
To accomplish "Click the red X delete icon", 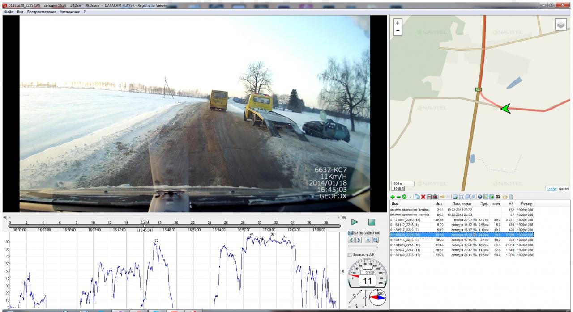I will [423, 197].
